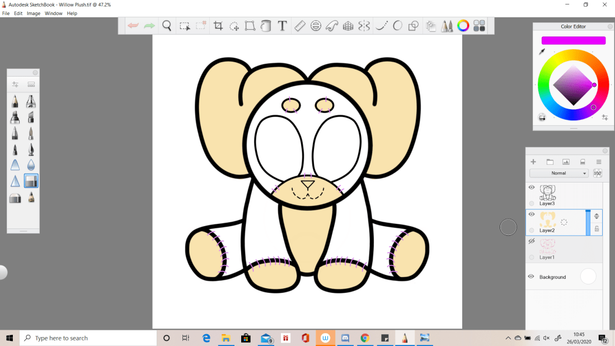The width and height of the screenshot is (615, 346).
Task: Open the Image menu
Action: pos(34,13)
